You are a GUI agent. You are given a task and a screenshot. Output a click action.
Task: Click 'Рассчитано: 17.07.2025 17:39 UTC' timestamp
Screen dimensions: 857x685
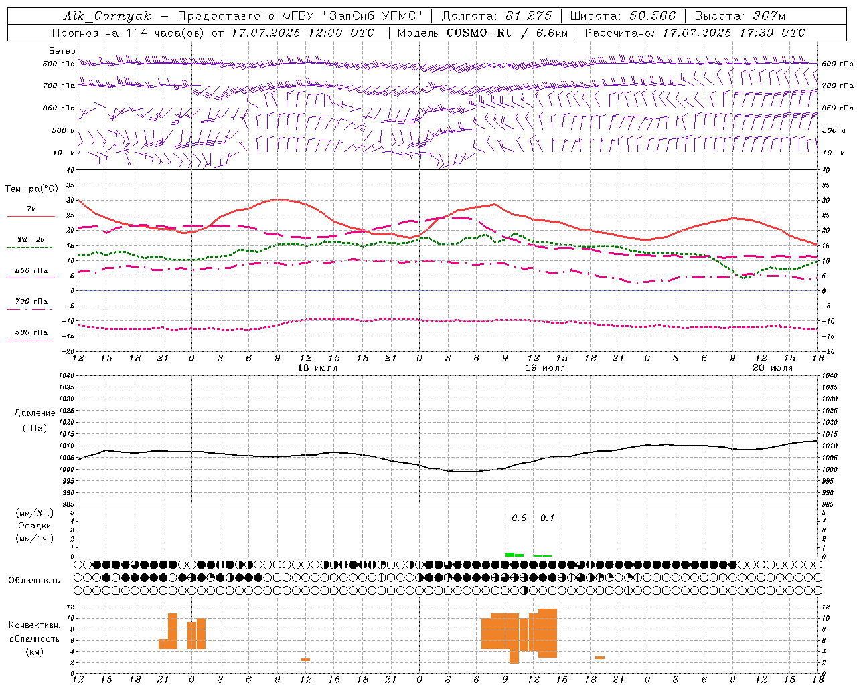pos(695,33)
